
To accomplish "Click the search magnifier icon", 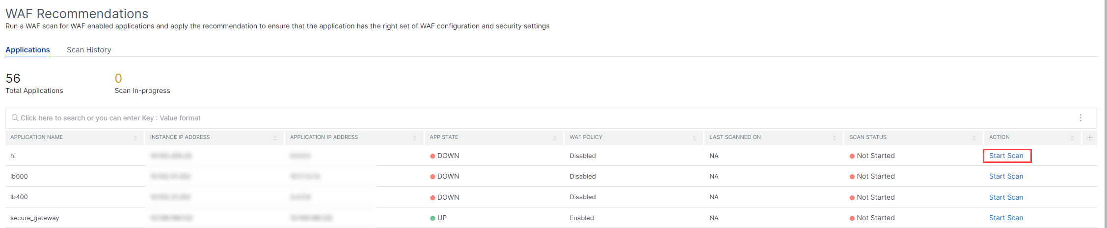I will [15, 118].
